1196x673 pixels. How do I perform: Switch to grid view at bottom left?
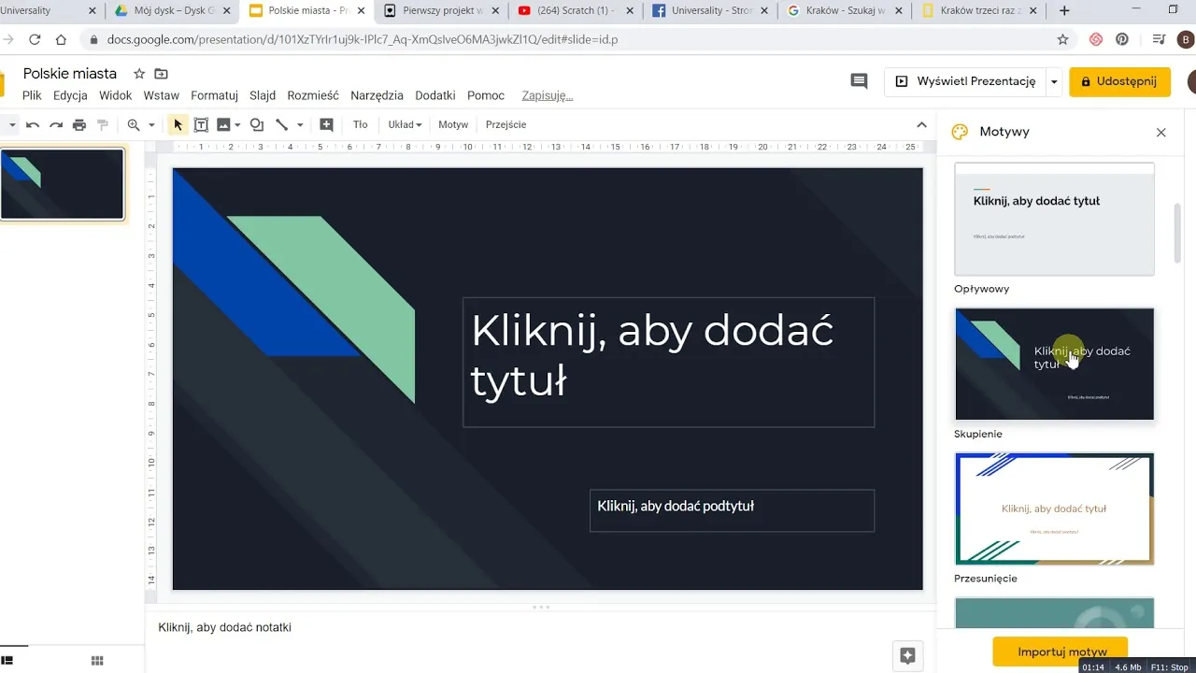[x=97, y=661]
